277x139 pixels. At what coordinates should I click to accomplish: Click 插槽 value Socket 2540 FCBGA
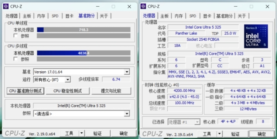pos(203,39)
